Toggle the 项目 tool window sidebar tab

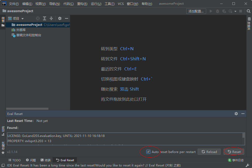3,22
